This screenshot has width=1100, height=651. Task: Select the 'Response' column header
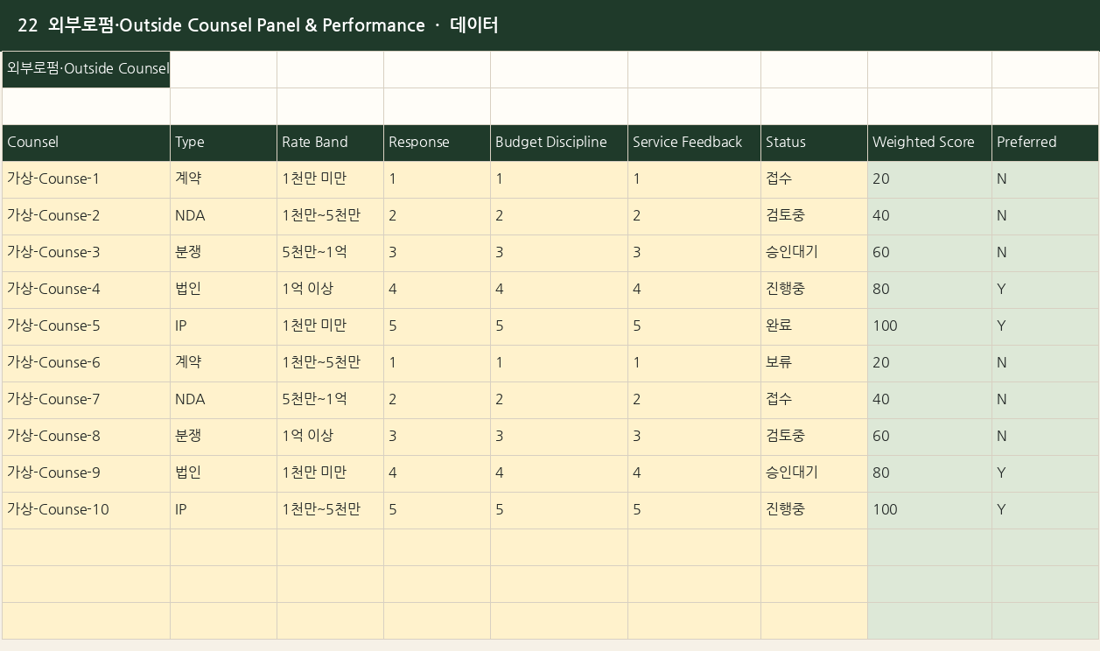click(x=437, y=143)
